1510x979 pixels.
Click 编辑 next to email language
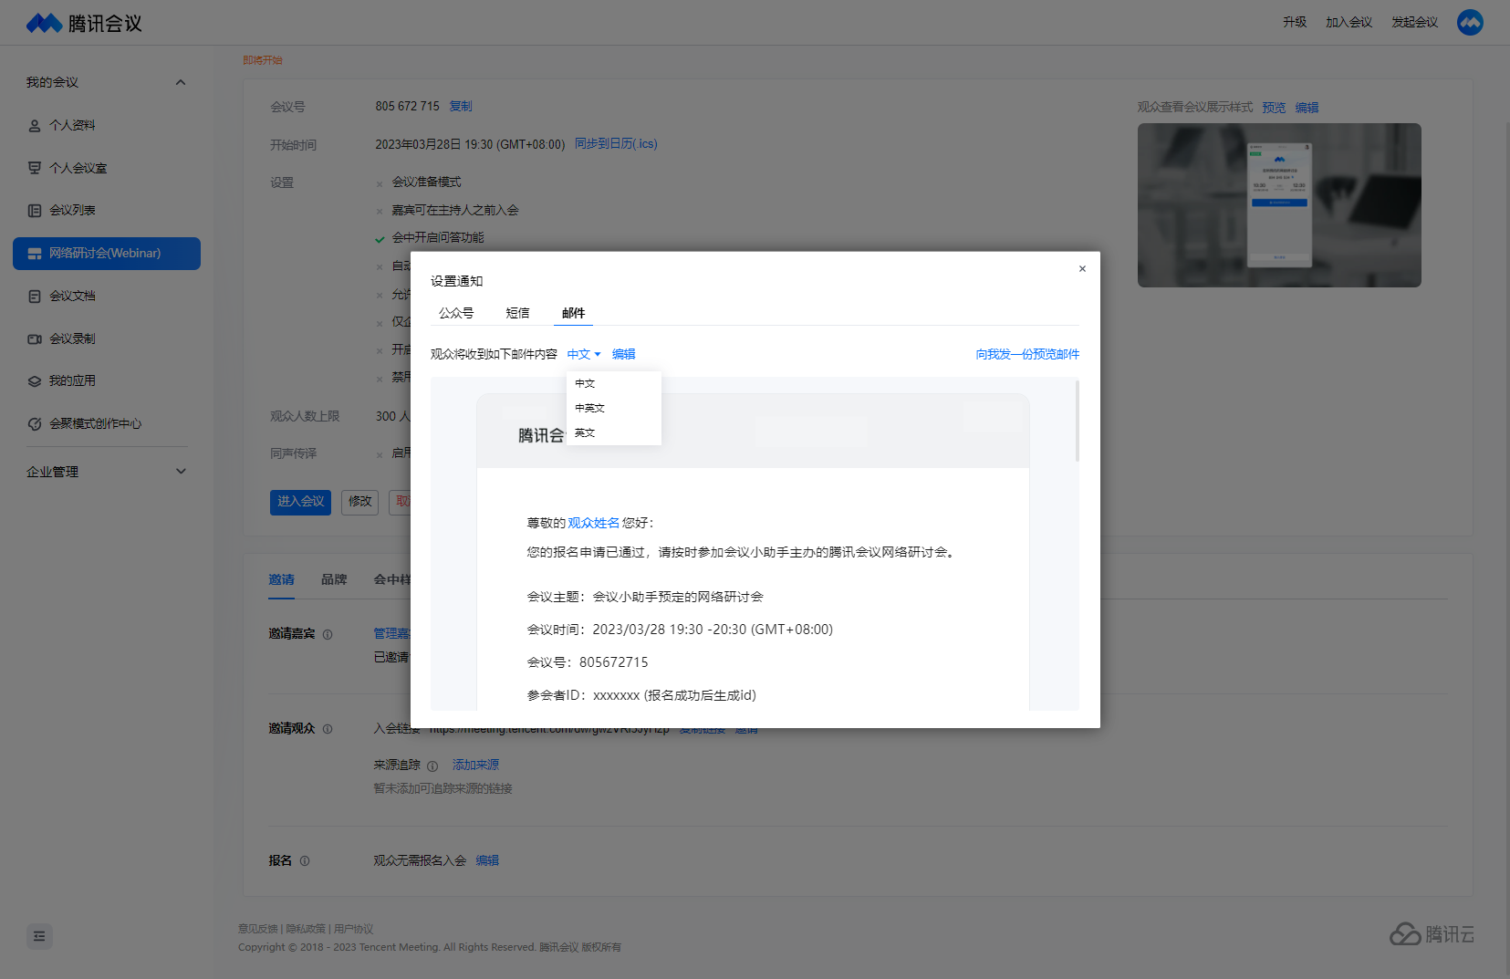coord(623,354)
